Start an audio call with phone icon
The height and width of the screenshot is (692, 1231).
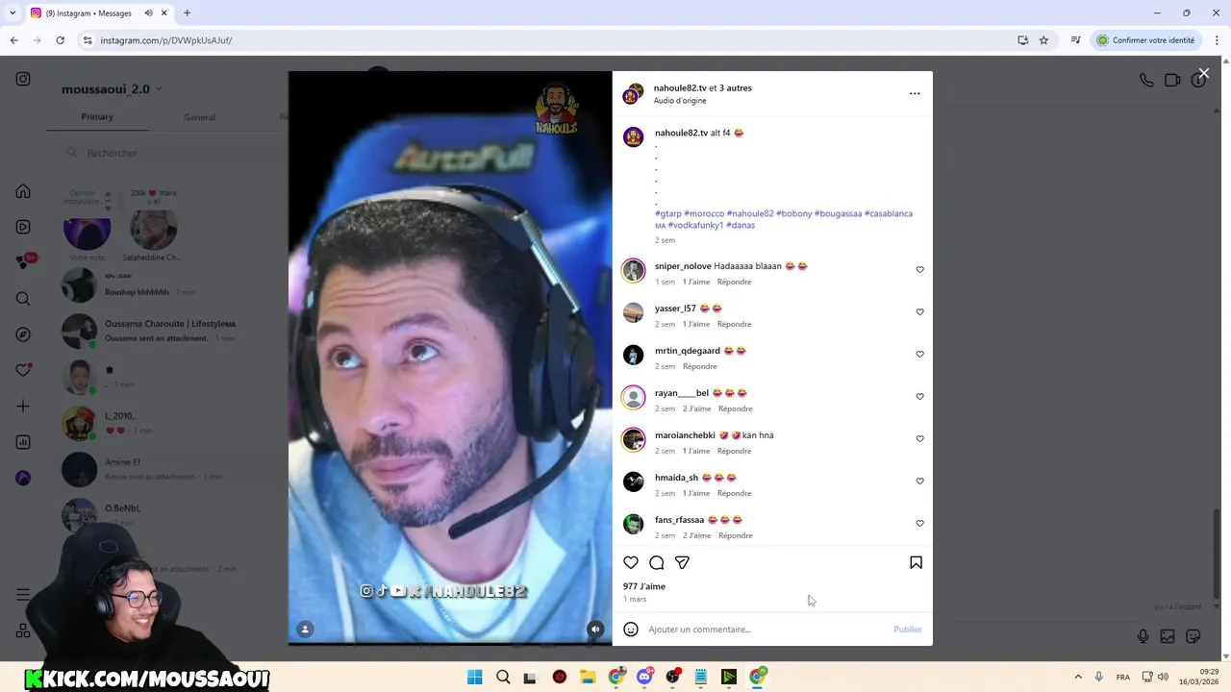[1146, 81]
